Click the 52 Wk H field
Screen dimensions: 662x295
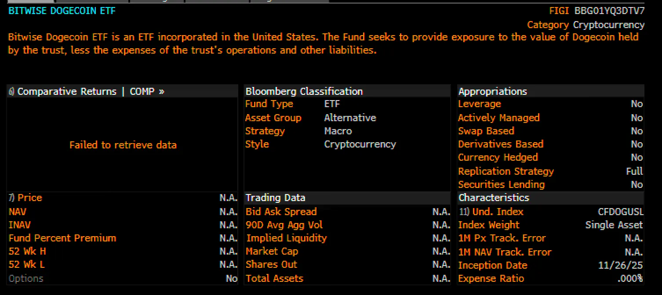pyautogui.click(x=26, y=251)
